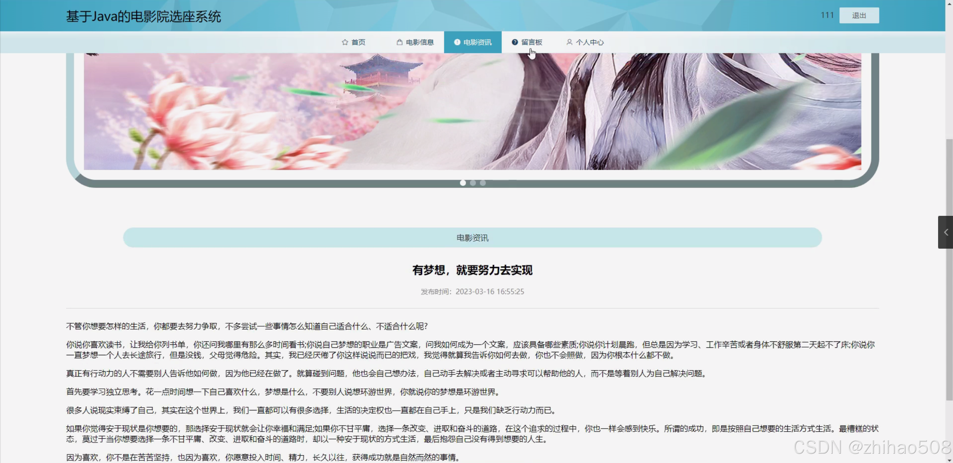
Task: Click the exclamation icon on 电影资讯 tab
Action: [x=457, y=42]
